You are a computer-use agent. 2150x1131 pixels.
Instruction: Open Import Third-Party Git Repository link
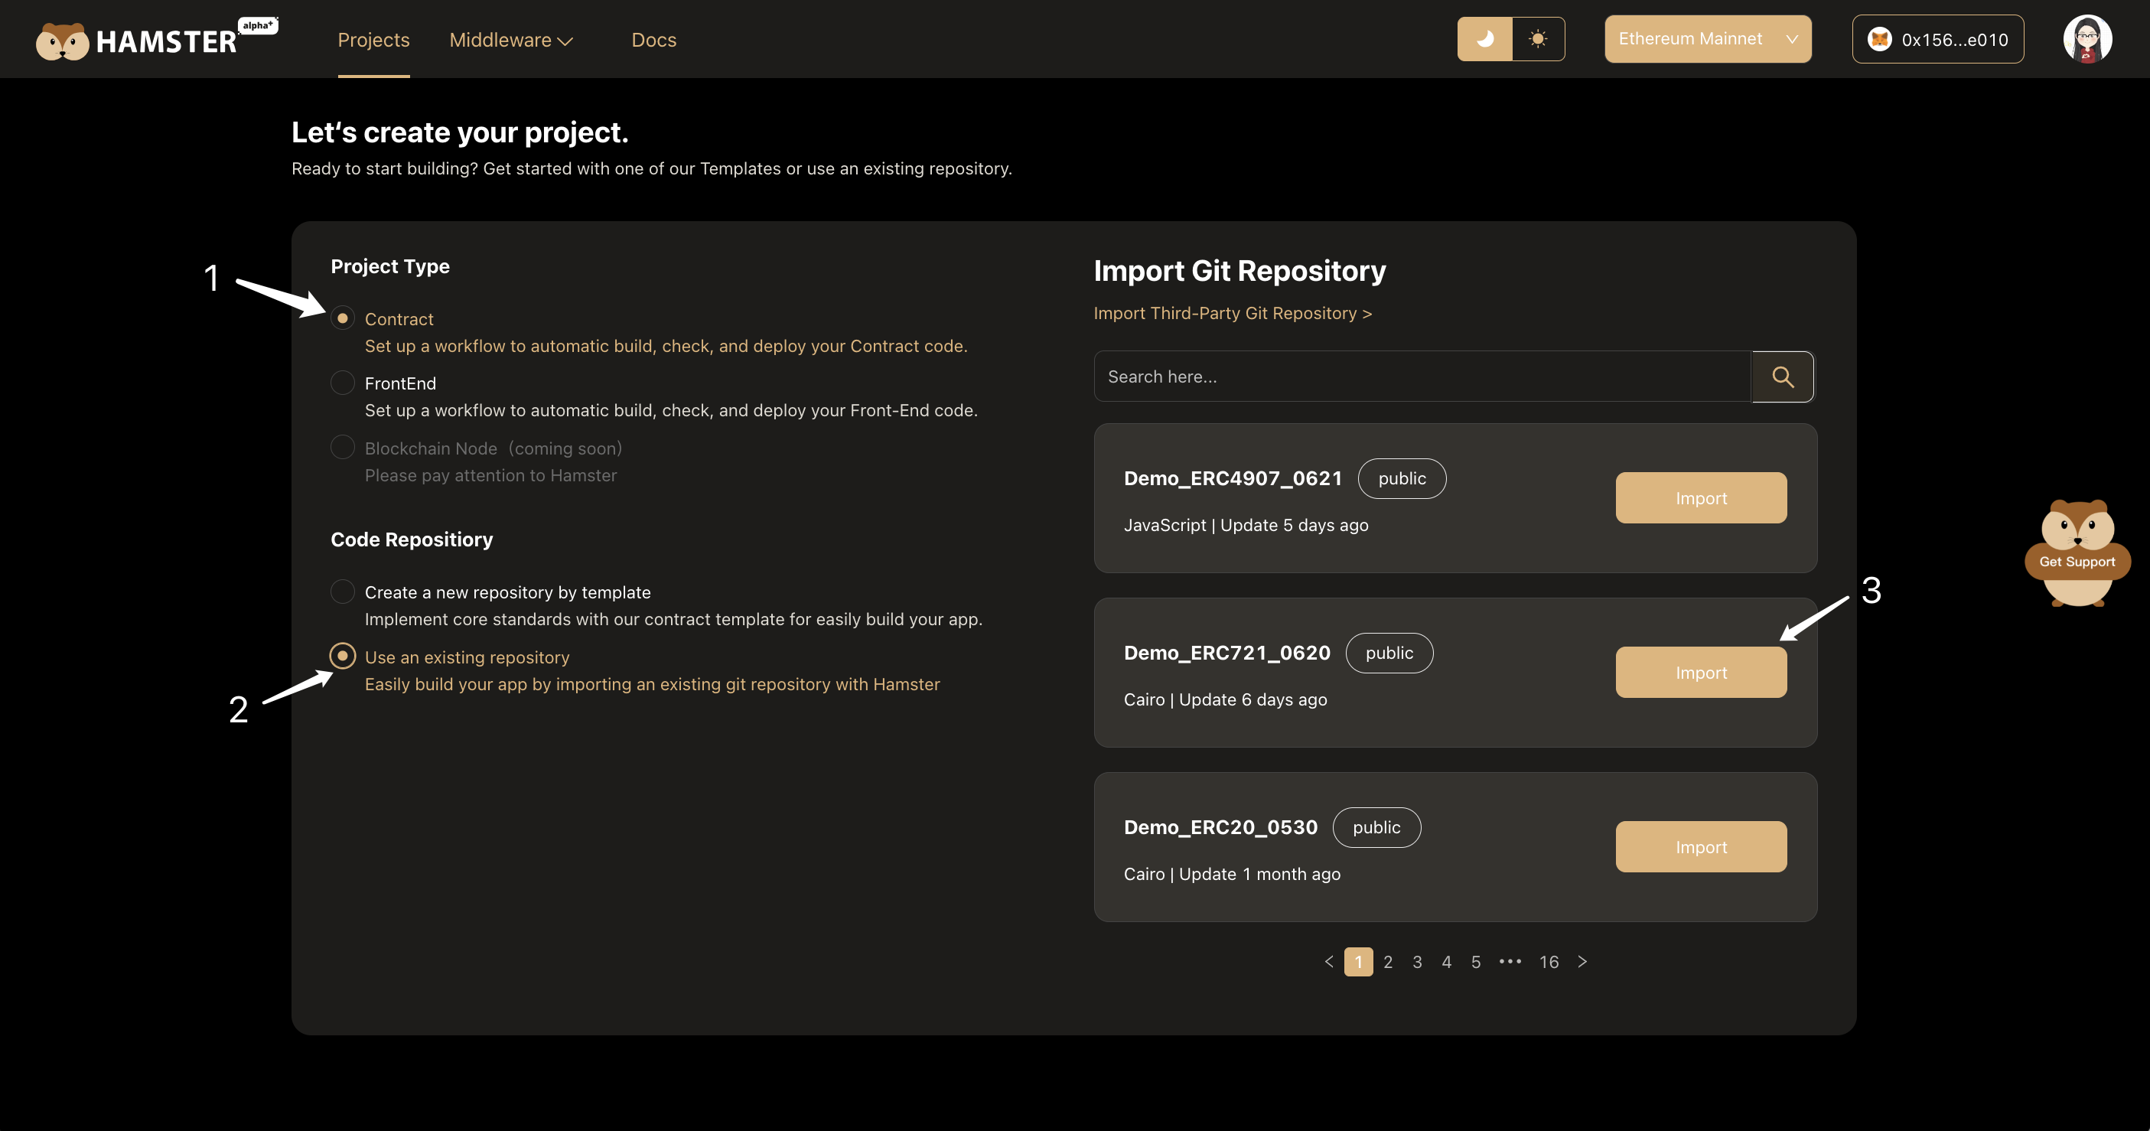1233,313
